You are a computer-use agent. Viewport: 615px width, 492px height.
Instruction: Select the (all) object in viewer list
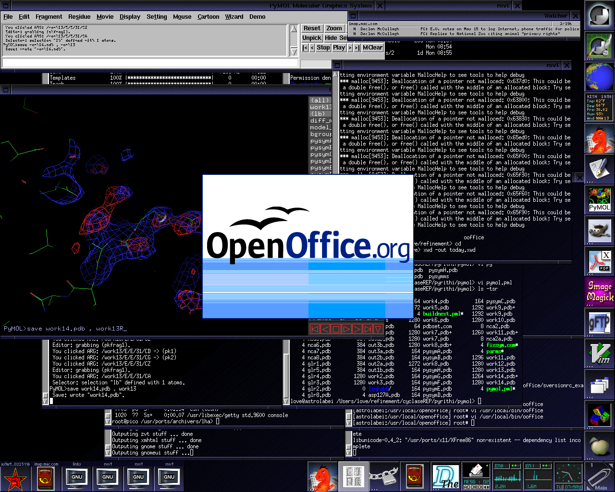coord(320,100)
